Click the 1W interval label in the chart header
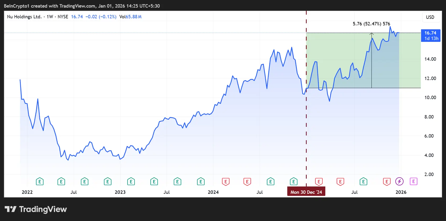 (50, 17)
